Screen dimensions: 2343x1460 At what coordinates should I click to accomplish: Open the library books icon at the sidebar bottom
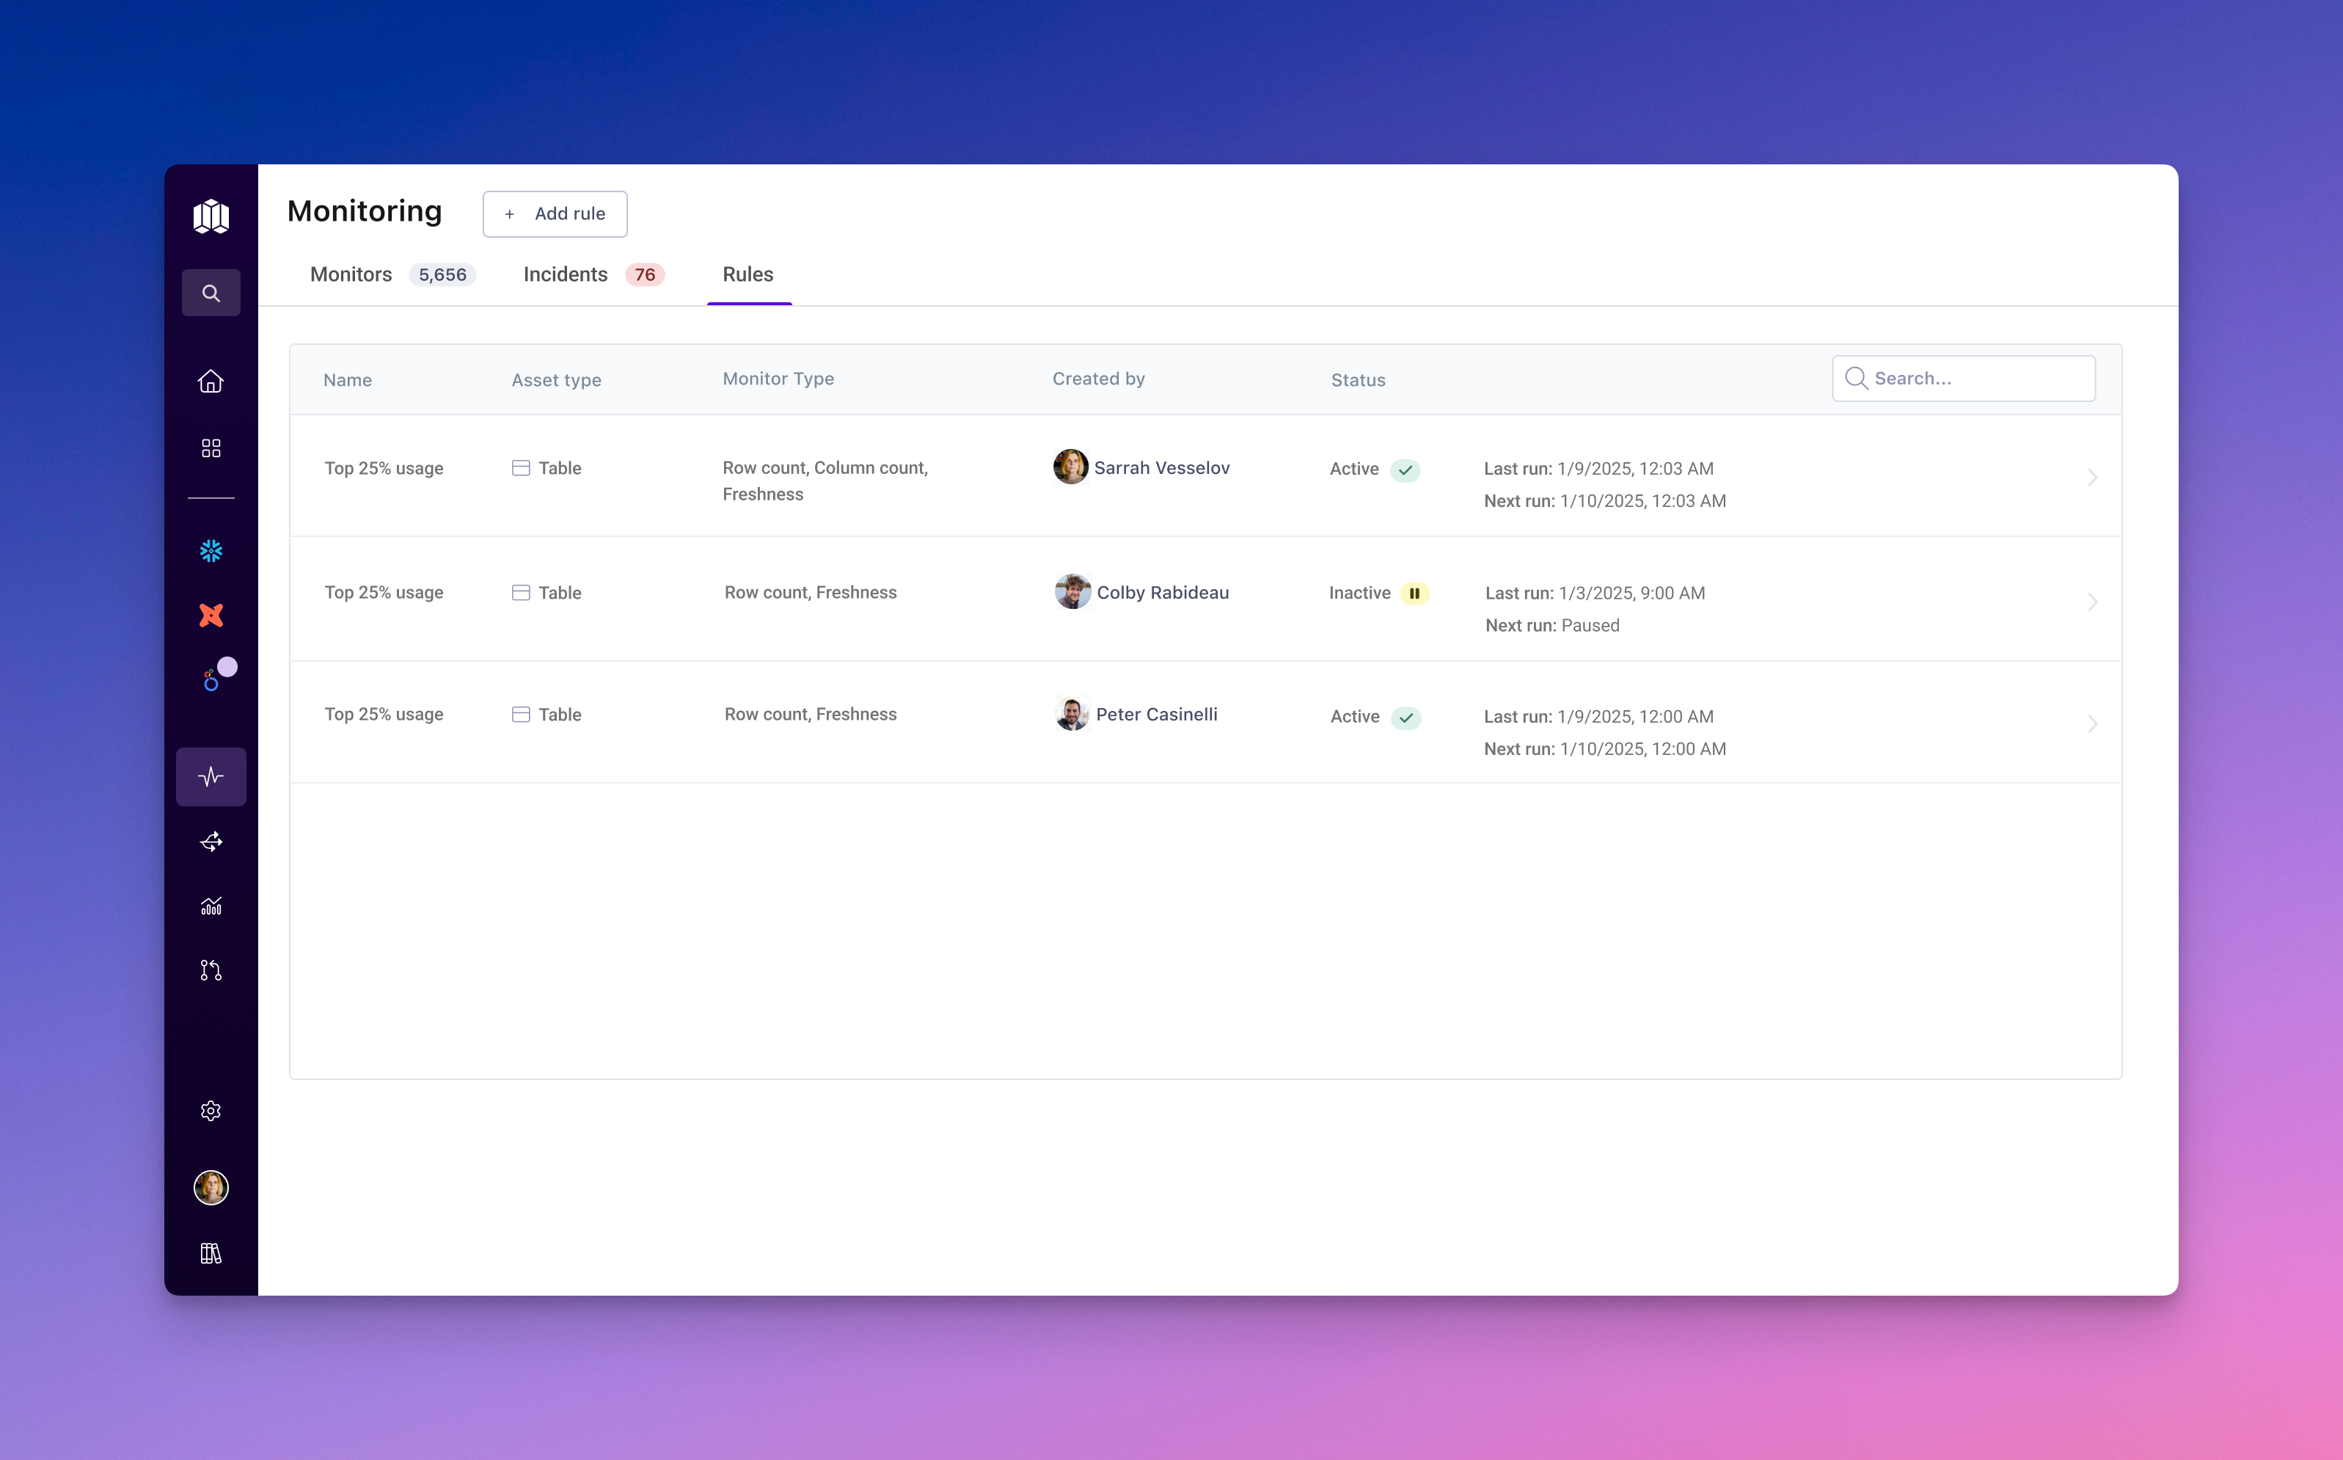(x=211, y=1253)
